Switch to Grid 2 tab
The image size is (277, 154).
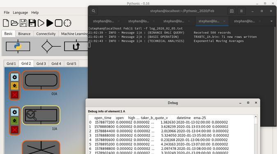coord(26,63)
